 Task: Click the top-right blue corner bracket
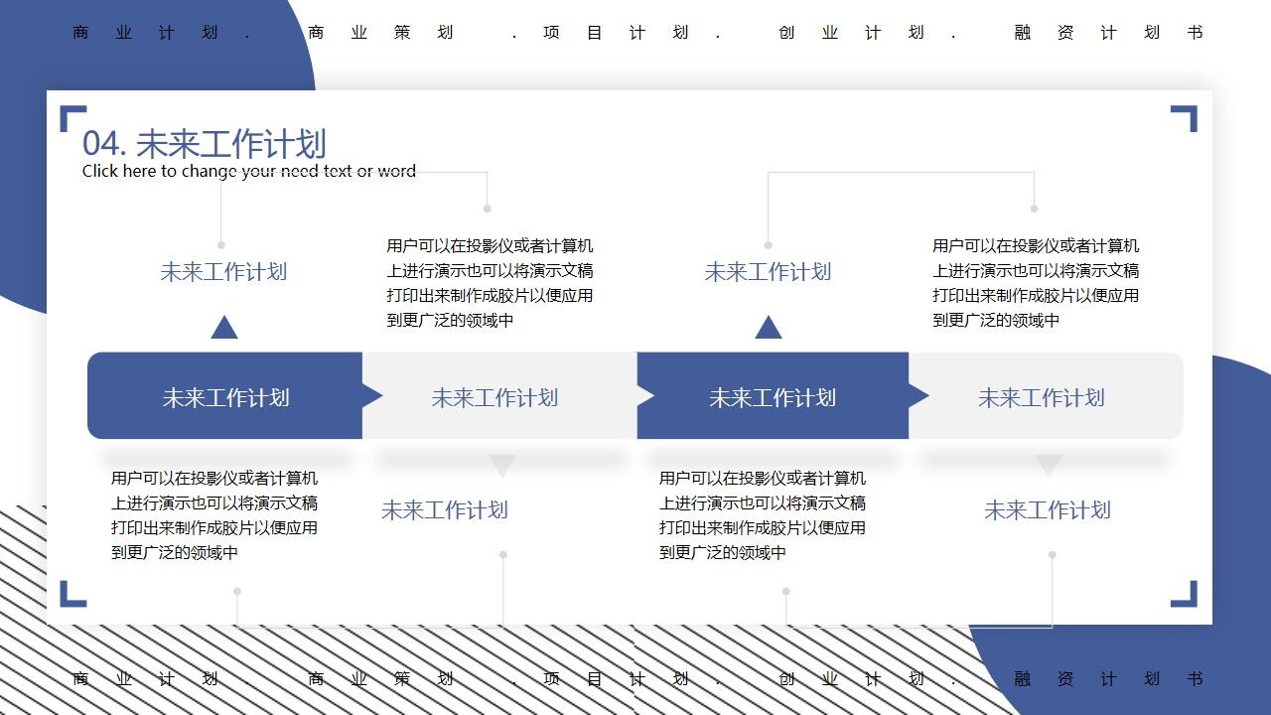pyautogui.click(x=1186, y=119)
